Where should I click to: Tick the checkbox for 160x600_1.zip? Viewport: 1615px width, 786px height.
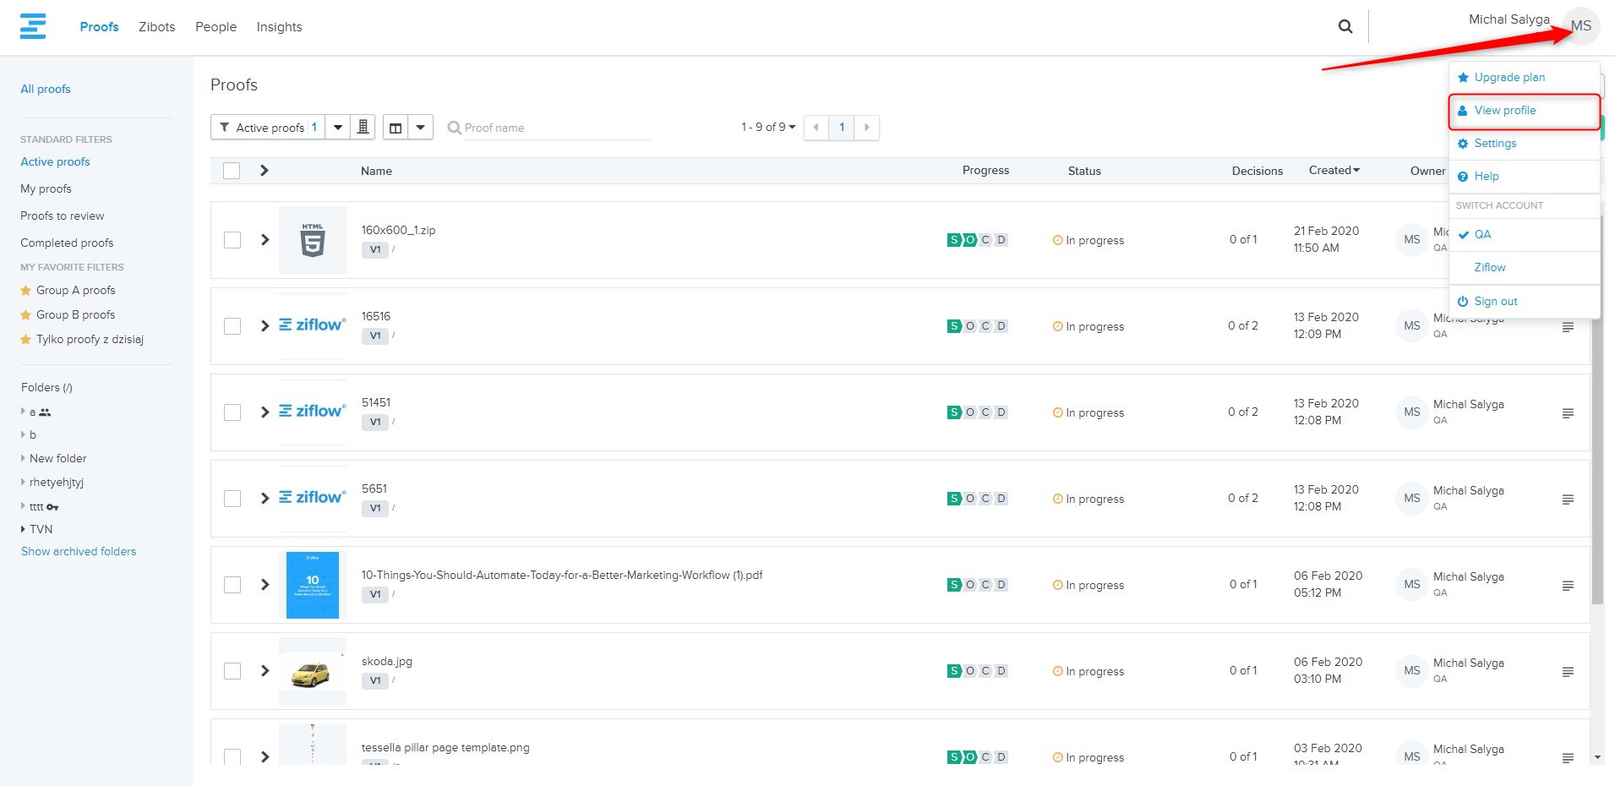coord(232,240)
